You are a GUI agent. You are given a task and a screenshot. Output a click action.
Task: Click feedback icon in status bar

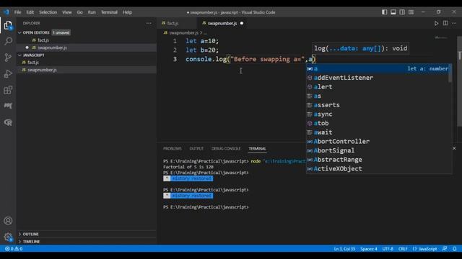pyautogui.click(x=445, y=249)
